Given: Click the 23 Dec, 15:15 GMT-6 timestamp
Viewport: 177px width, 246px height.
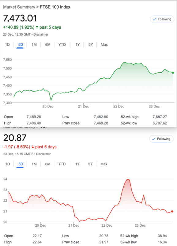Looking at the screenshot, I should [x=18, y=154].
